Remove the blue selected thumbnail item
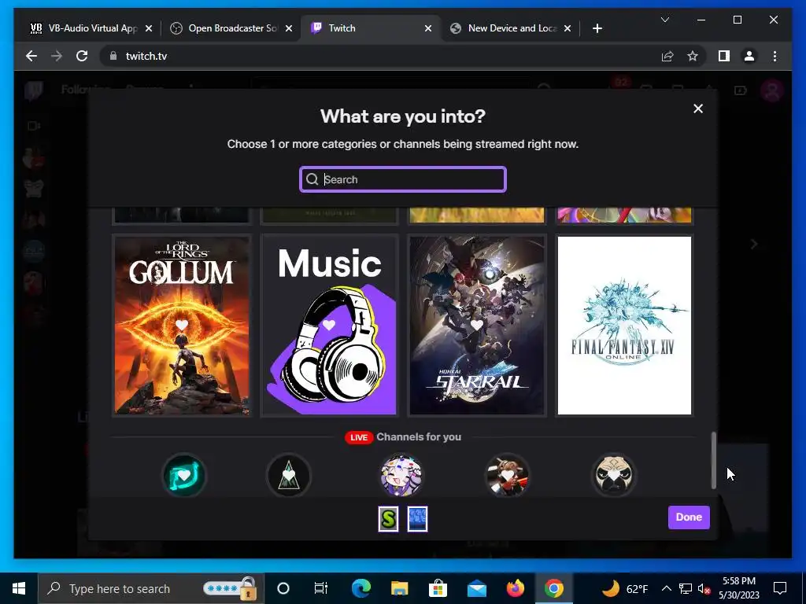This screenshot has height=604, width=806. pyautogui.click(x=417, y=519)
